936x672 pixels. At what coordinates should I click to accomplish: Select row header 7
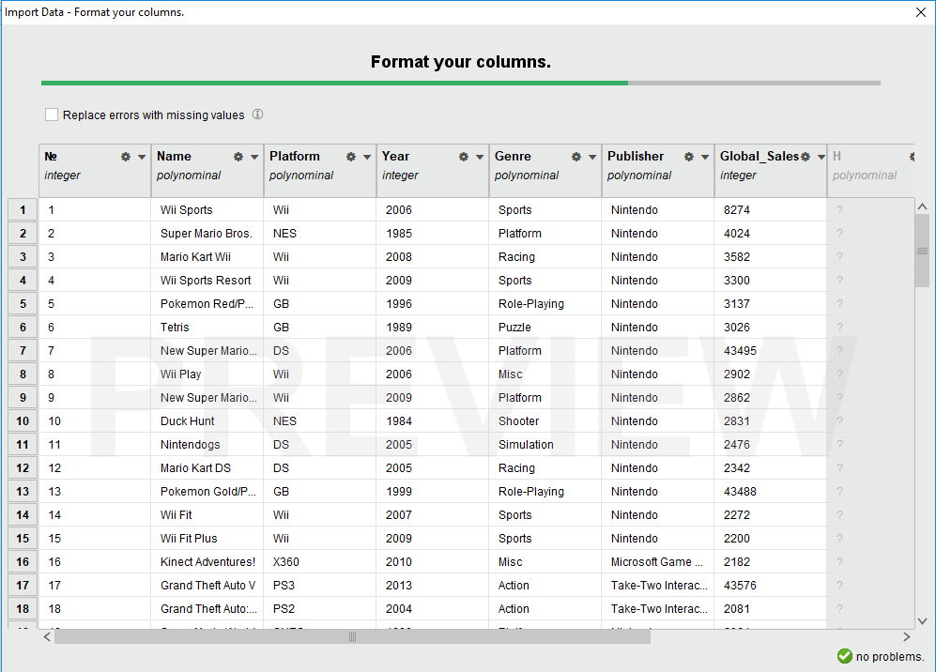(x=23, y=351)
